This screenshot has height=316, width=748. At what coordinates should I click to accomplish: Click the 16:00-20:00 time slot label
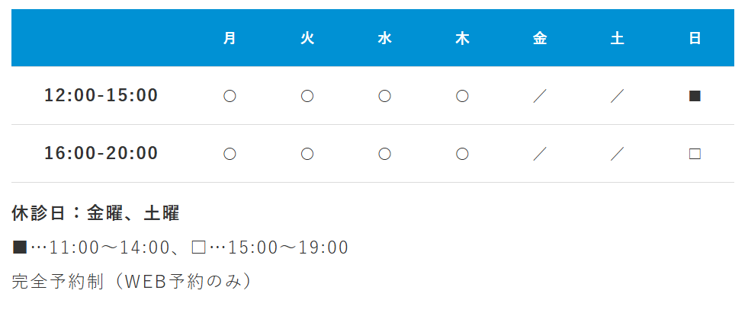101,154
